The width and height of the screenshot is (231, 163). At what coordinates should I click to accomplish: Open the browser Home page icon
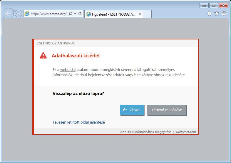coord(210,14)
